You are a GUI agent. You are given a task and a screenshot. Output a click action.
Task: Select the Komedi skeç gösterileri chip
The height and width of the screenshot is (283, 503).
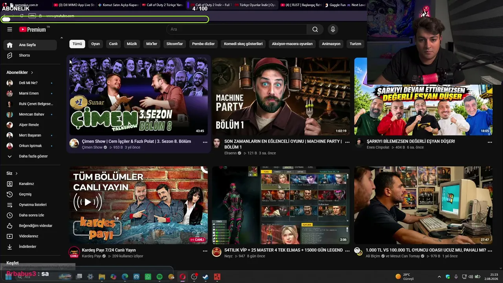243,44
